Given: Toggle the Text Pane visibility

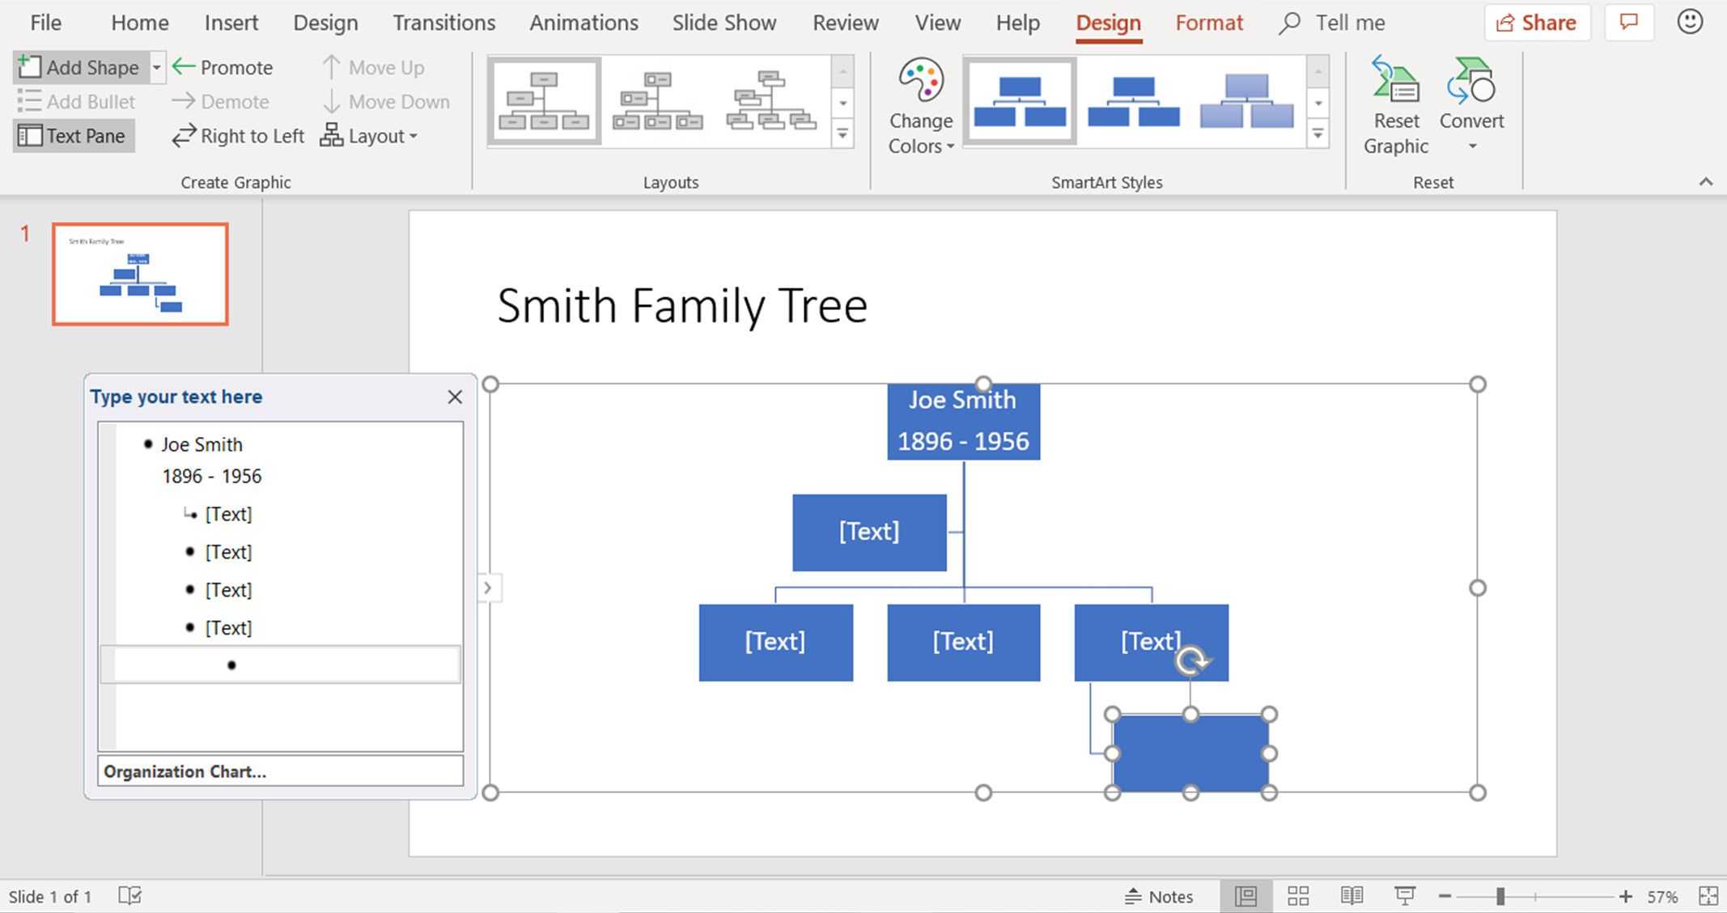Looking at the screenshot, I should pos(72,135).
